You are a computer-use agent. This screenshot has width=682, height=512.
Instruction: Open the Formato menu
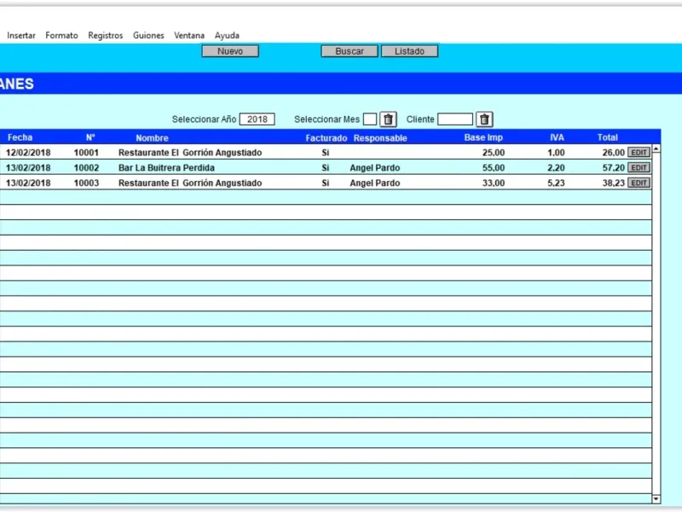(x=61, y=36)
